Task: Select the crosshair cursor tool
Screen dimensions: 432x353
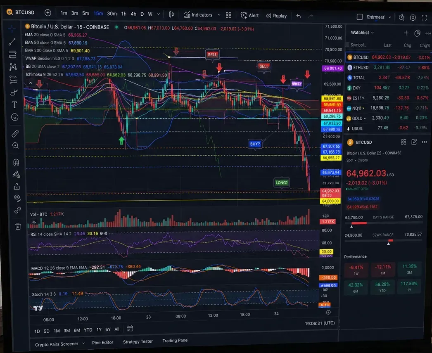Action: coord(12,28)
